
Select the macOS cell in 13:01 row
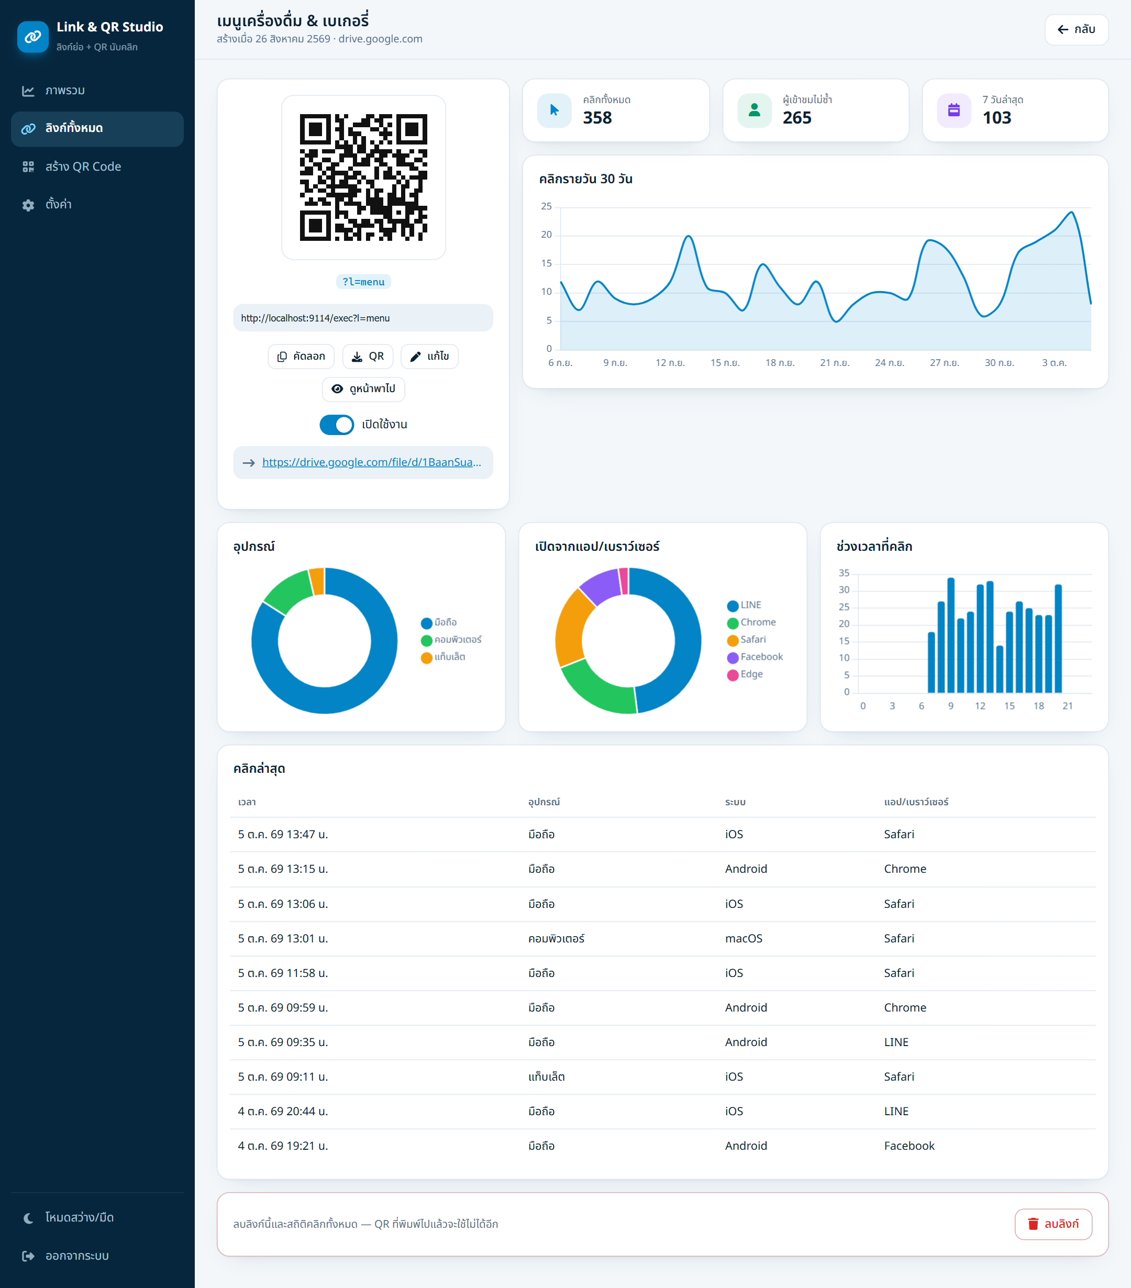click(x=744, y=938)
